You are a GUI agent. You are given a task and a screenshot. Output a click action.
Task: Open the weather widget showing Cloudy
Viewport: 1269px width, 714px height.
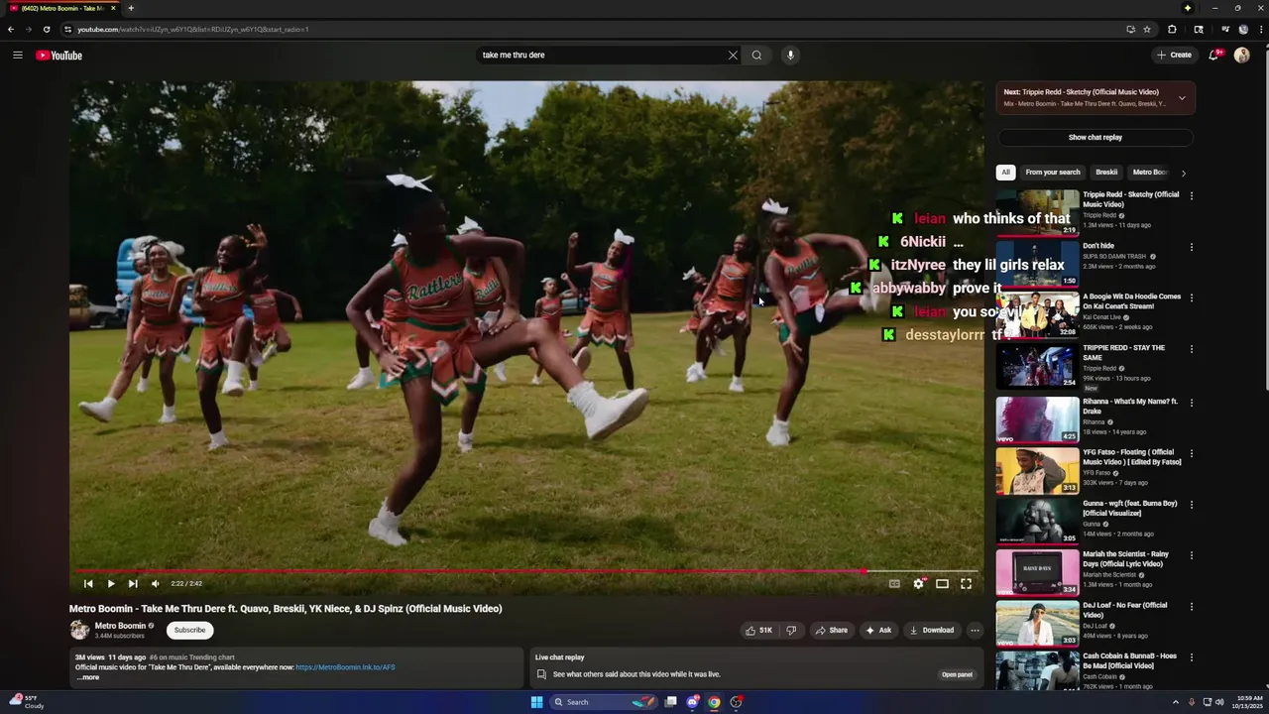pyautogui.click(x=27, y=702)
